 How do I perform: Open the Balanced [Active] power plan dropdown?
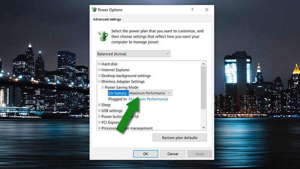tap(133, 54)
